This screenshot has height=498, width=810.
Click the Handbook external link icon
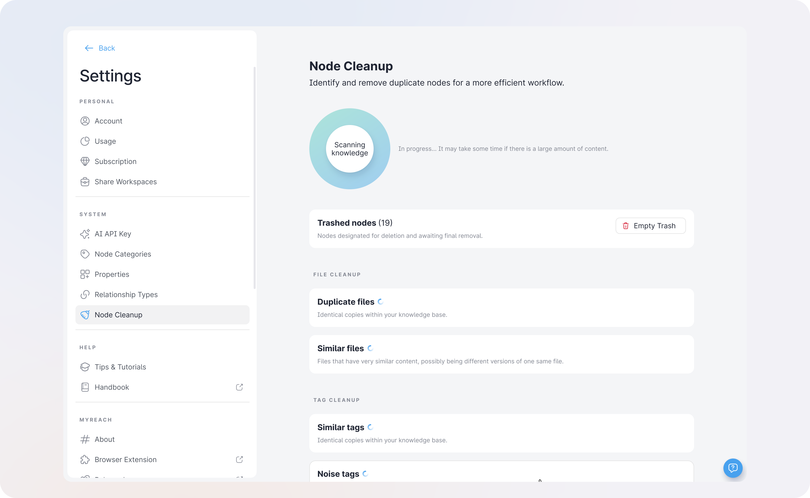tap(239, 387)
